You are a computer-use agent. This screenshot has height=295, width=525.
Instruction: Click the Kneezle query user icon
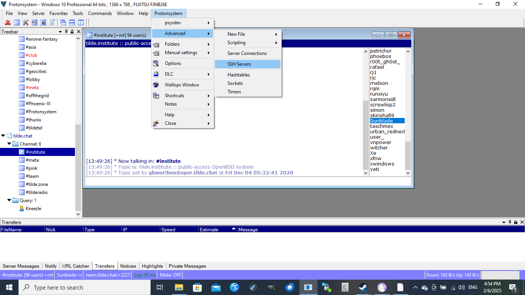[22, 209]
